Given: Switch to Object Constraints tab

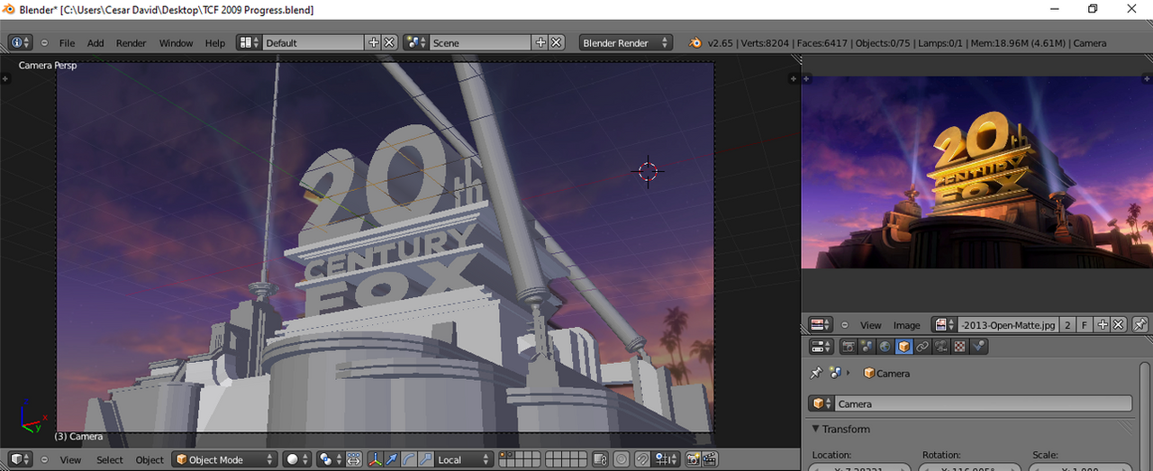Looking at the screenshot, I should click(922, 346).
